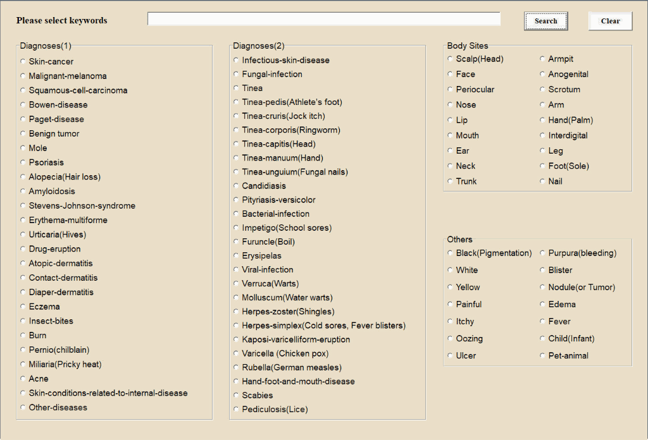
Task: Select the Child(Infant) option
Action: (x=543, y=339)
